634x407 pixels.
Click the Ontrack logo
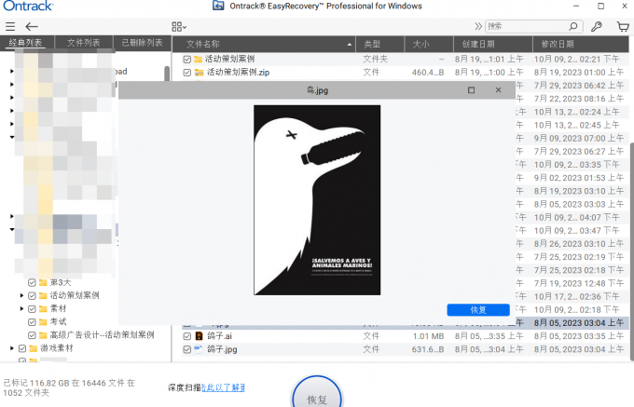[x=28, y=7]
